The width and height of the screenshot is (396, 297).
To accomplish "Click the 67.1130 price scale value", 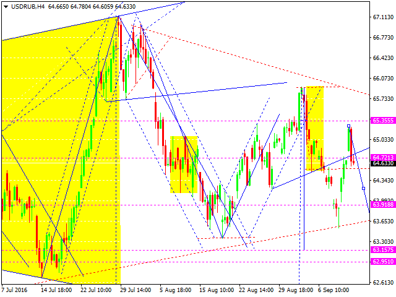I will [383, 17].
